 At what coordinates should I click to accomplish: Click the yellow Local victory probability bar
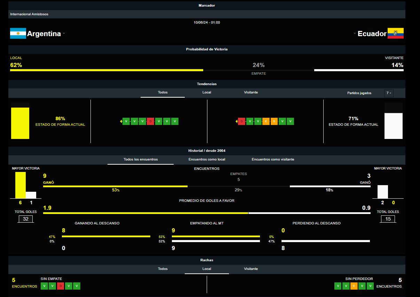[x=106, y=70]
